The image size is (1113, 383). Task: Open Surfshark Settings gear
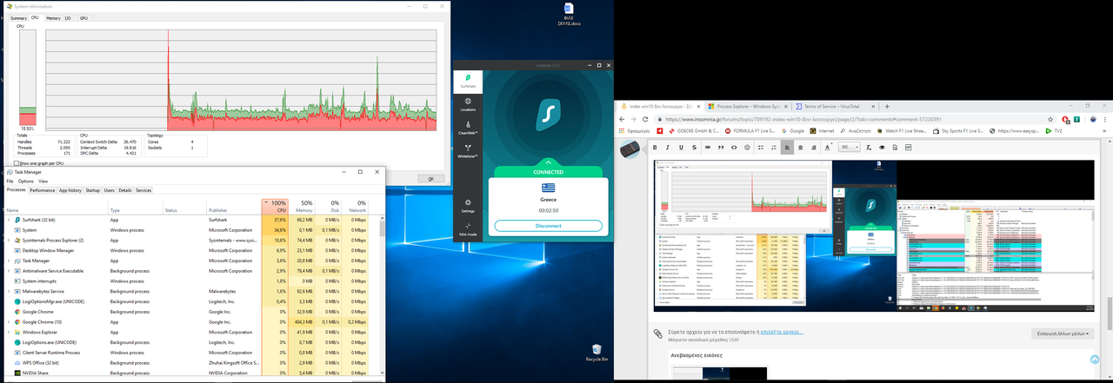(x=468, y=204)
